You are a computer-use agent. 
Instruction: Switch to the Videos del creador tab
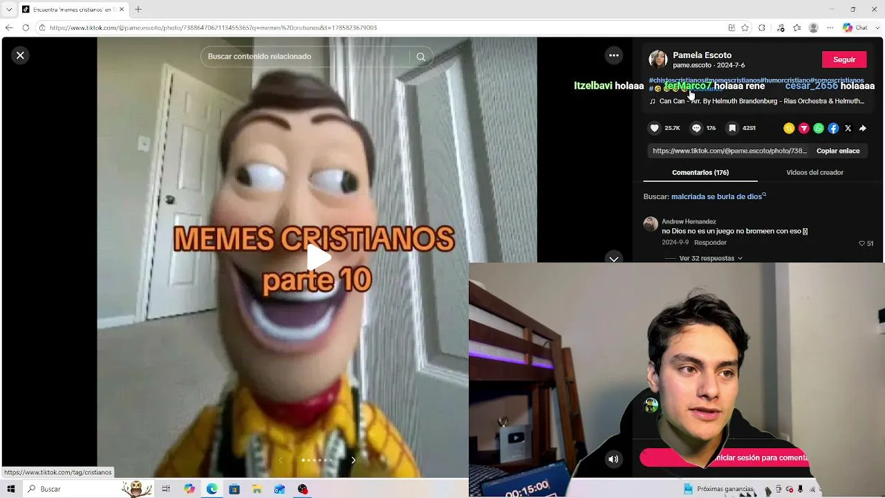[x=814, y=172]
